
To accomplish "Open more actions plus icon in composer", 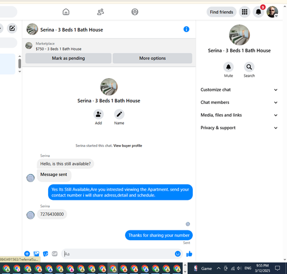I will (27, 254).
